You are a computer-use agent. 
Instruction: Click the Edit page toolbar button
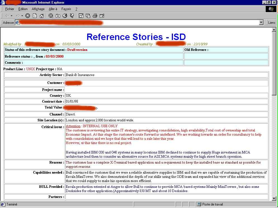(102, 16)
